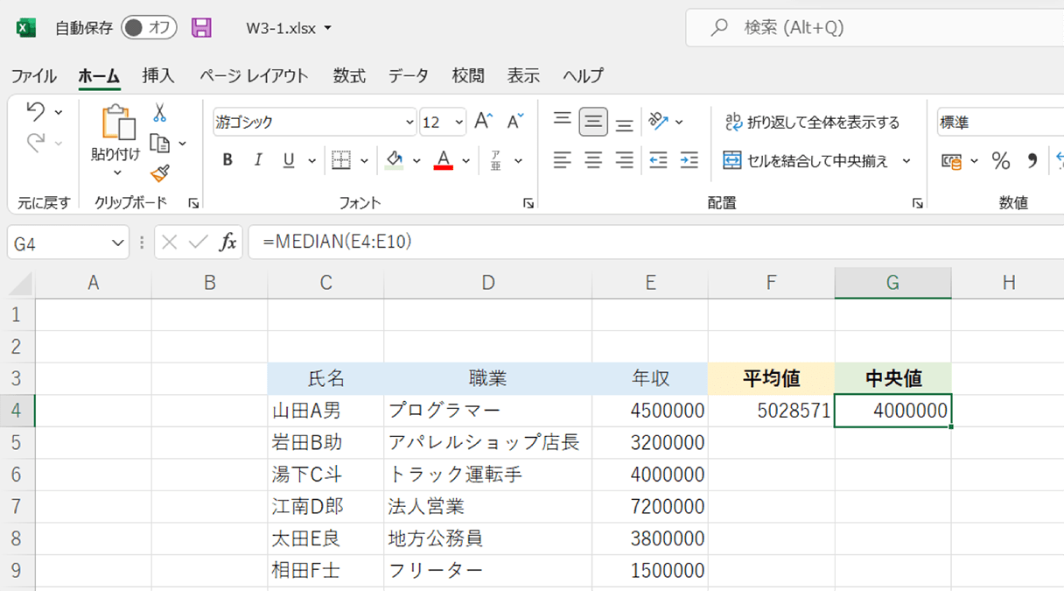Open the データ ribbon tab
This screenshot has height=591, width=1064.
[x=409, y=76]
